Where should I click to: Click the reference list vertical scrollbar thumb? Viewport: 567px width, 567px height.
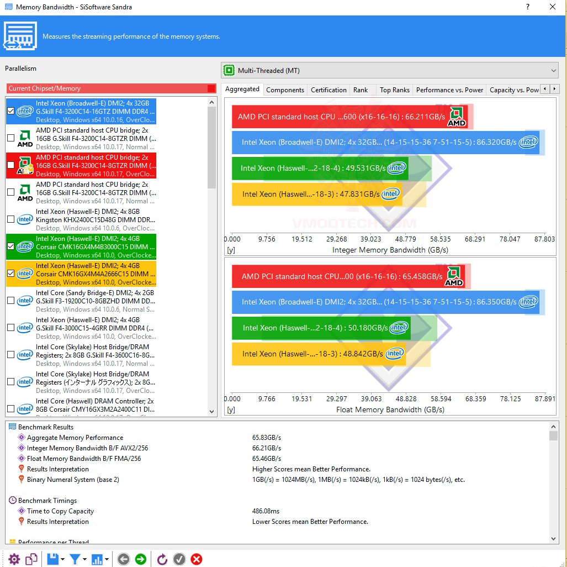[212, 148]
